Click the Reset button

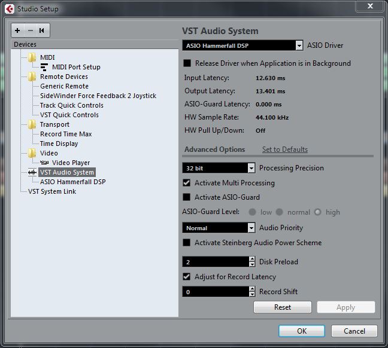coord(283,307)
